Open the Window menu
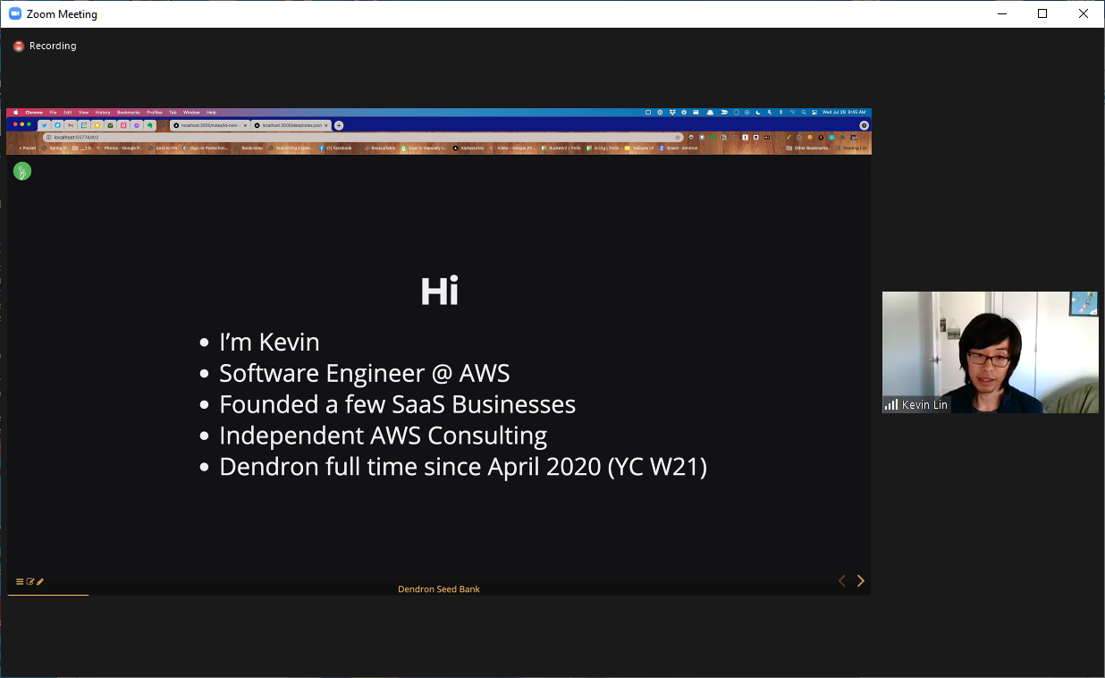Image resolution: width=1105 pixels, height=678 pixels. click(x=191, y=113)
